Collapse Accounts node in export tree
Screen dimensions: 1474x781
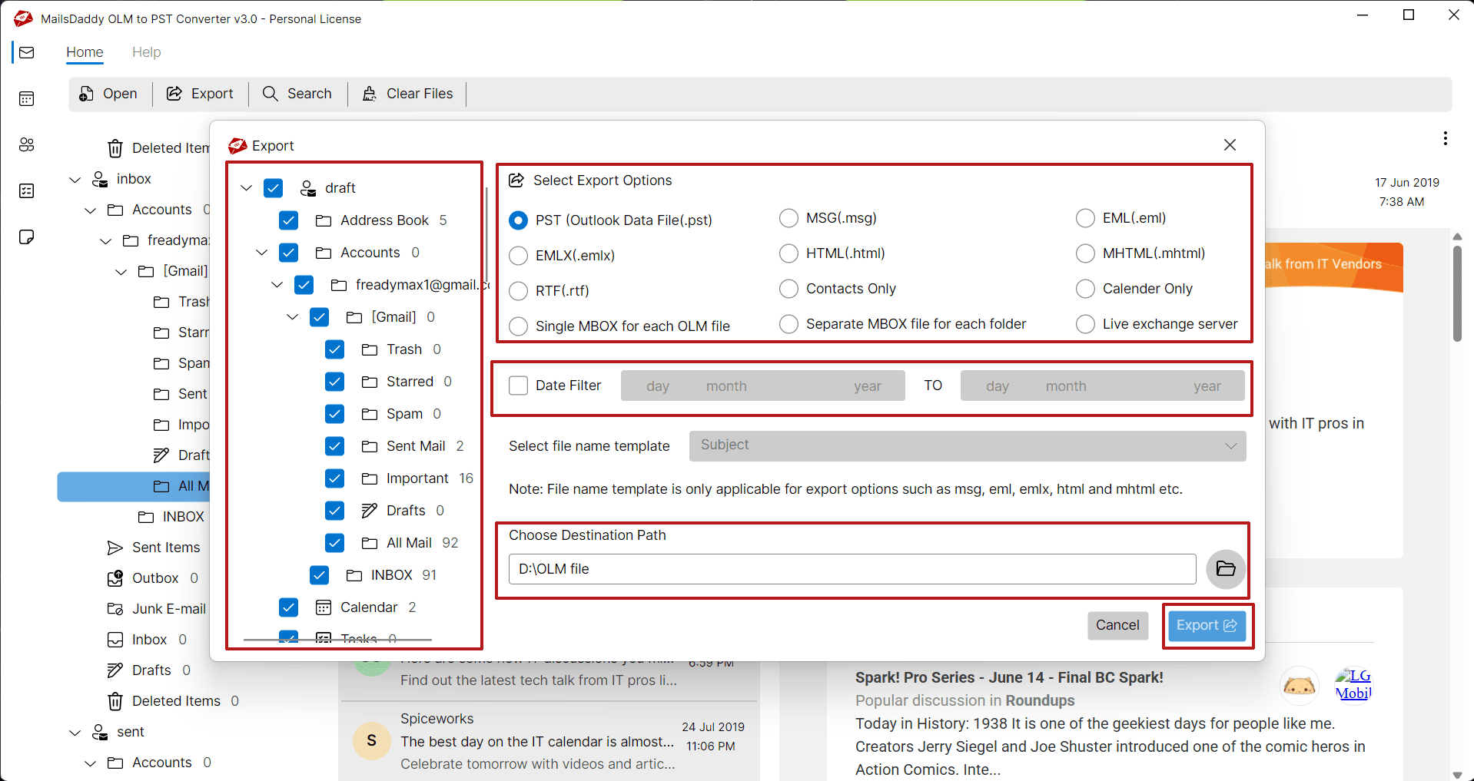pyautogui.click(x=261, y=253)
